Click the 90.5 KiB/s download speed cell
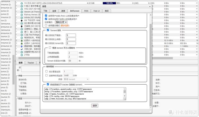This screenshot has width=199, height=117. click(x=169, y=44)
